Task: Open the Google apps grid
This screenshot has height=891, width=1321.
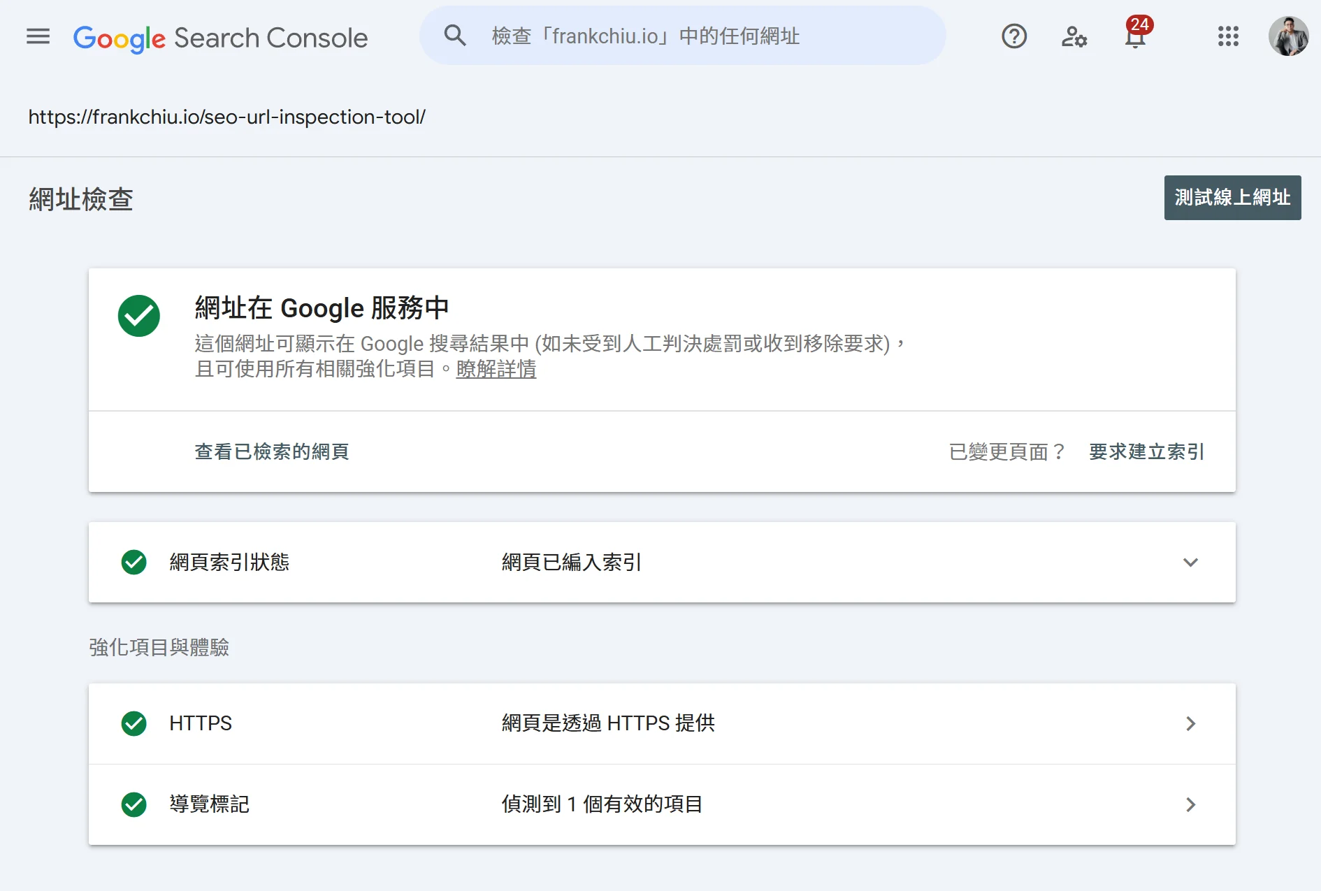Action: (x=1228, y=36)
